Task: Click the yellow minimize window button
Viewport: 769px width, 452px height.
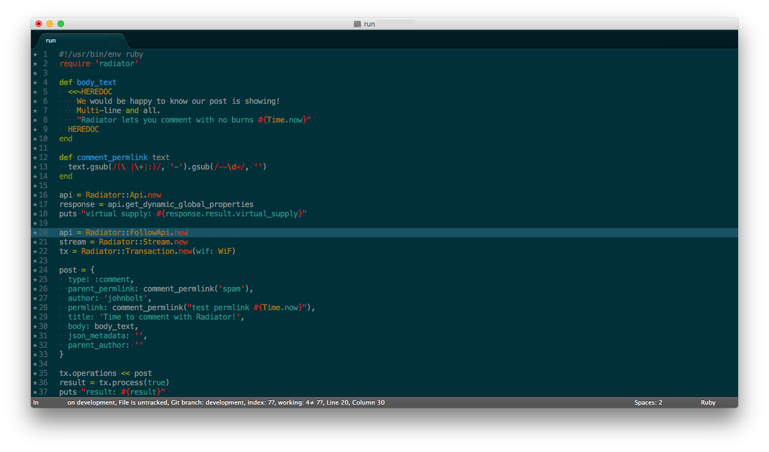Action: point(50,24)
